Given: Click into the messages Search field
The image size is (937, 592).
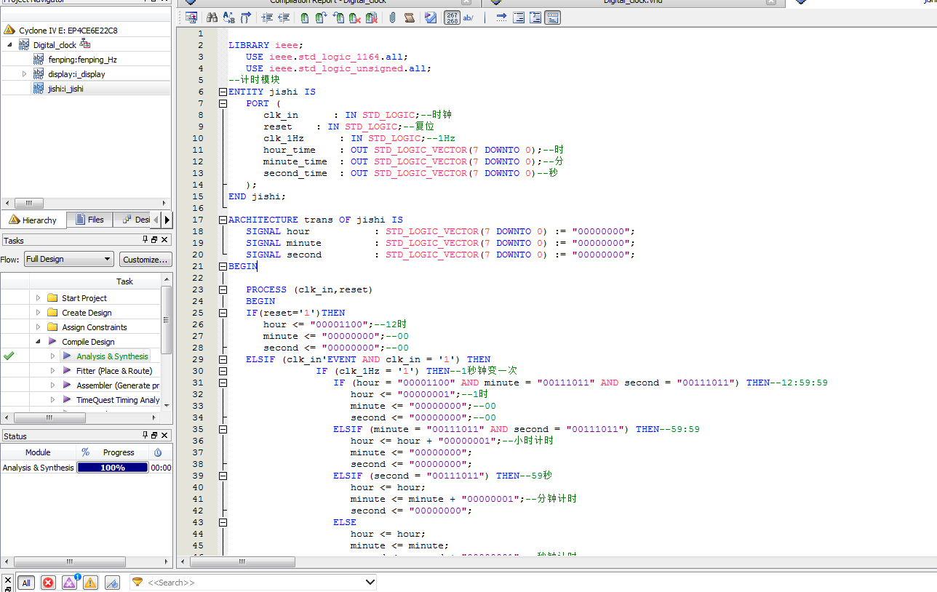Looking at the screenshot, I should pos(255,583).
